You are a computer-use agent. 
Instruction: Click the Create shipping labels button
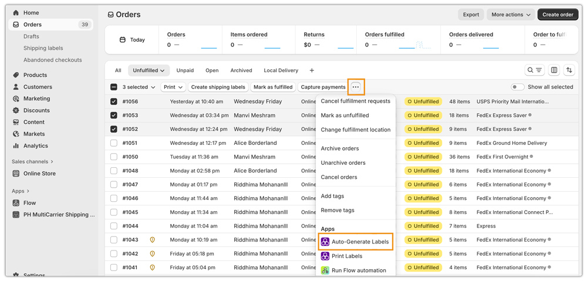[x=218, y=87]
